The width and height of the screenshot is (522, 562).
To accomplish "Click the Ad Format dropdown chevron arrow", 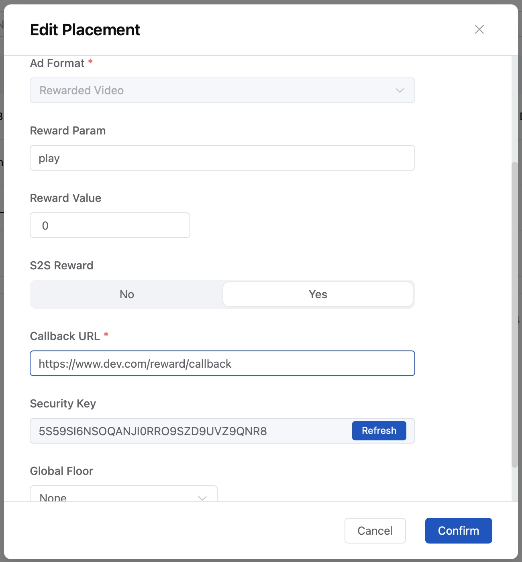I will coord(400,90).
